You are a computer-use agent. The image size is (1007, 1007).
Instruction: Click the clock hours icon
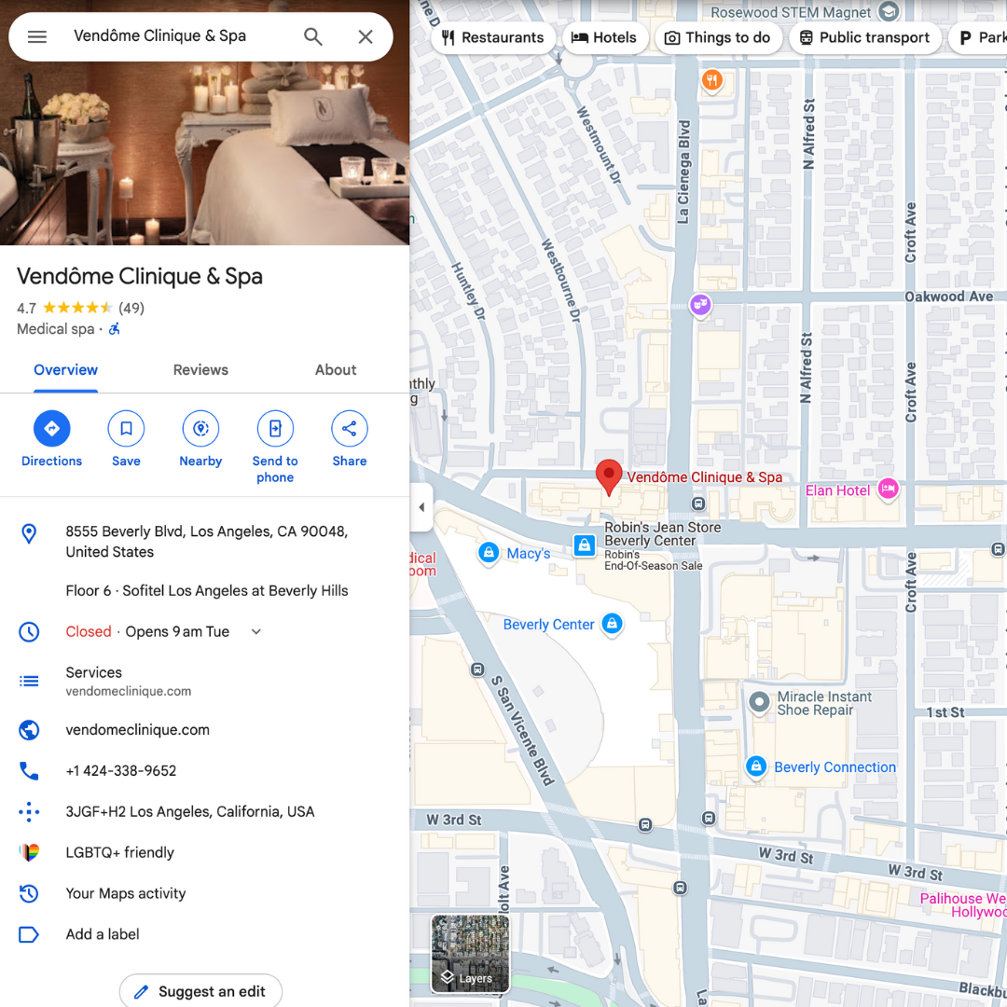29,632
